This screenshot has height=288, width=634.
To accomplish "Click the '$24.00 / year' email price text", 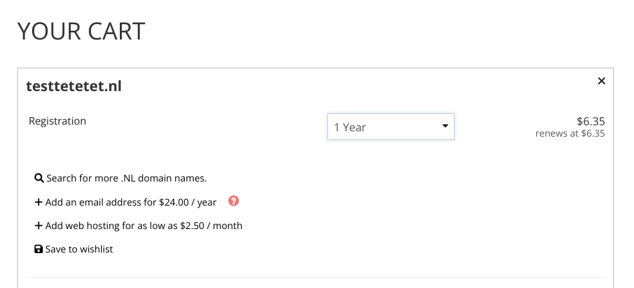I will pos(187,202).
